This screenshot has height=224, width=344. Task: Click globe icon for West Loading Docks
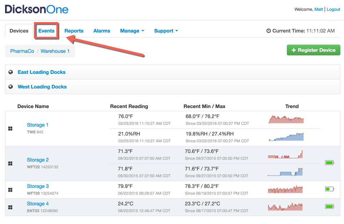coord(11,87)
